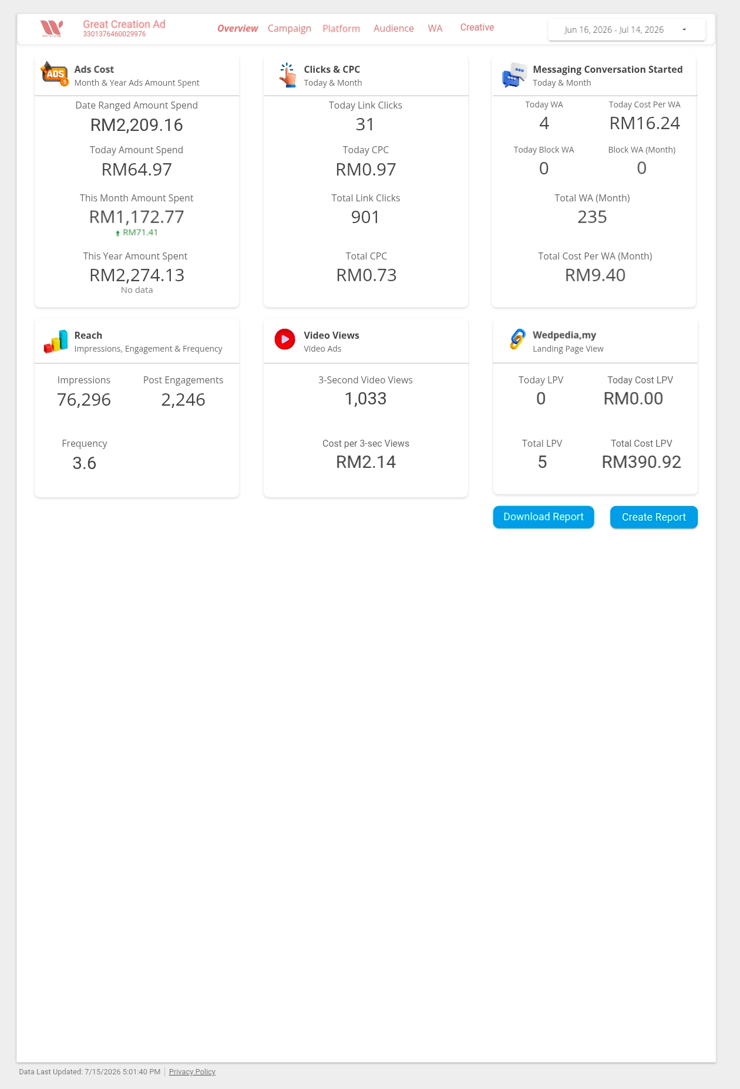This screenshot has height=1089, width=740.
Task: Click the Great Creation Ad account name
Action: click(x=124, y=24)
